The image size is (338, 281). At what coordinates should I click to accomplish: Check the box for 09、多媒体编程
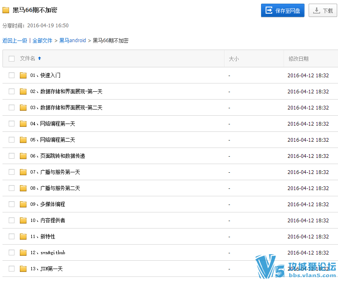pyautogui.click(x=12, y=204)
